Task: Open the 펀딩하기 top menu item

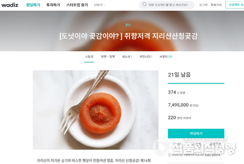Action: (33, 5)
